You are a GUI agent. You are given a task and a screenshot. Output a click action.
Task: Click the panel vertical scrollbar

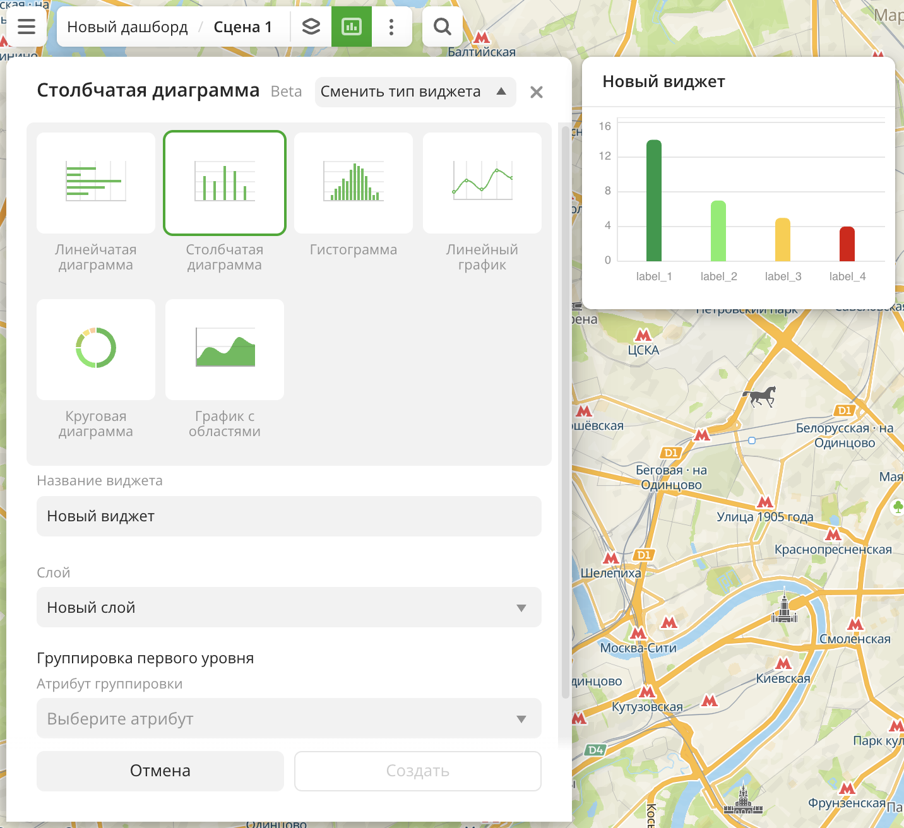[x=566, y=412]
